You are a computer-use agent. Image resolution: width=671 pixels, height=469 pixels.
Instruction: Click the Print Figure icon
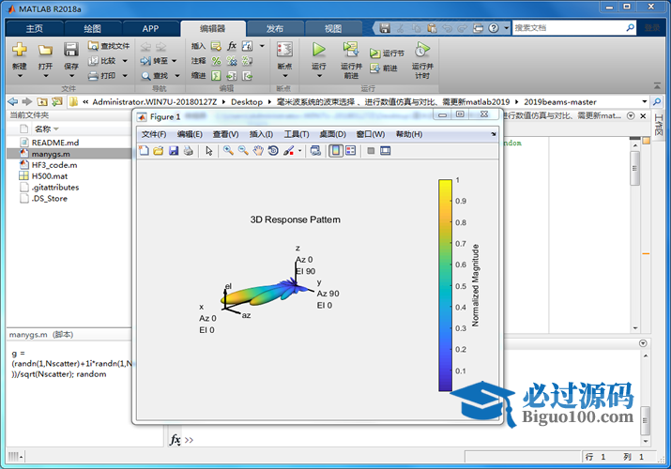[188, 150]
